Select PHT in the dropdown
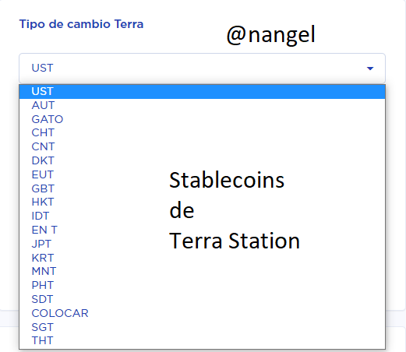Image resolution: width=406 pixels, height=352 pixels. (x=202, y=285)
